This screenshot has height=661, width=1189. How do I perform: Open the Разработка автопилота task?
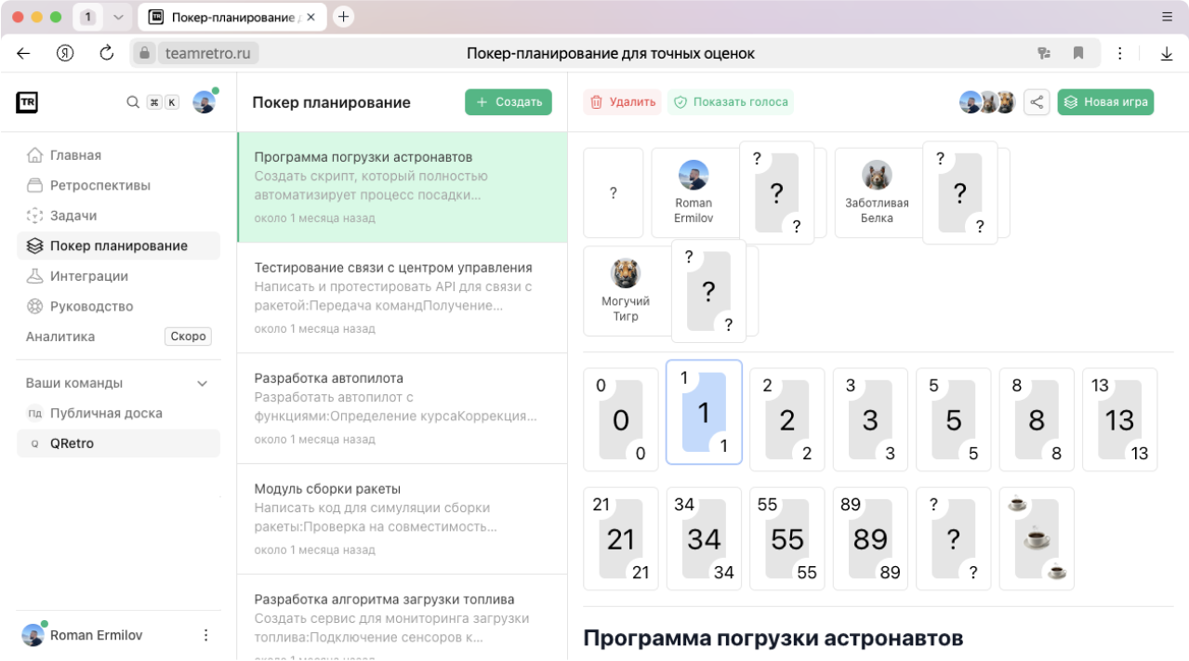coord(402,408)
